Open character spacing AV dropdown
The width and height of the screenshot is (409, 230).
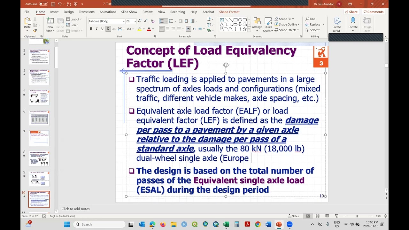coord(121,29)
